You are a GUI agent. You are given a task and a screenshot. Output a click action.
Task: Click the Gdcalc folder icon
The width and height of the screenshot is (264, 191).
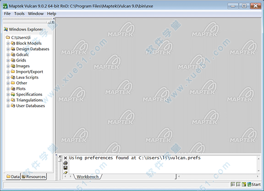pos(13,55)
